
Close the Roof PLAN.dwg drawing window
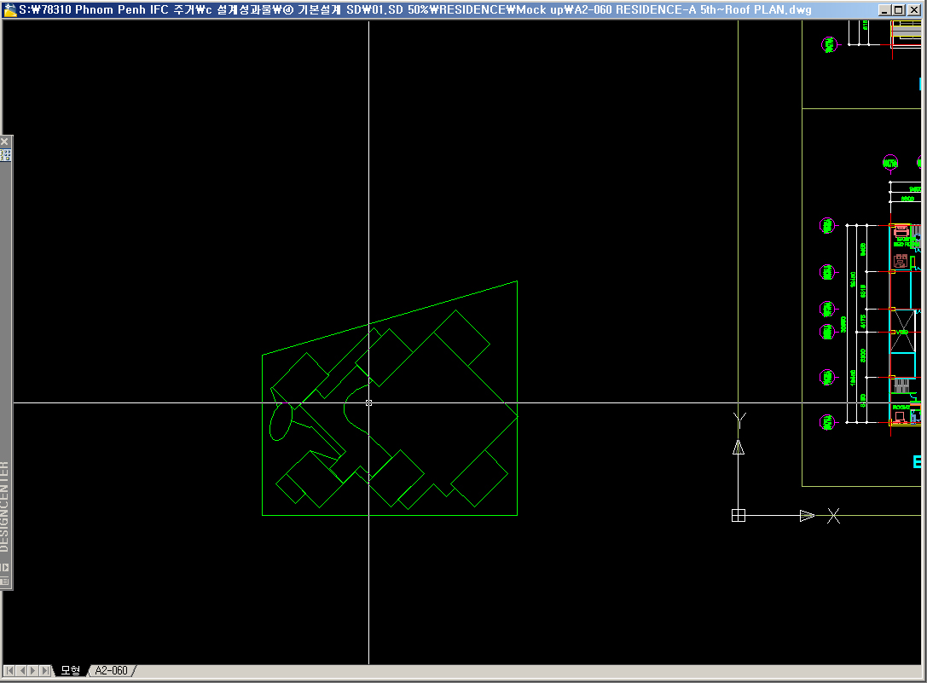(x=915, y=10)
